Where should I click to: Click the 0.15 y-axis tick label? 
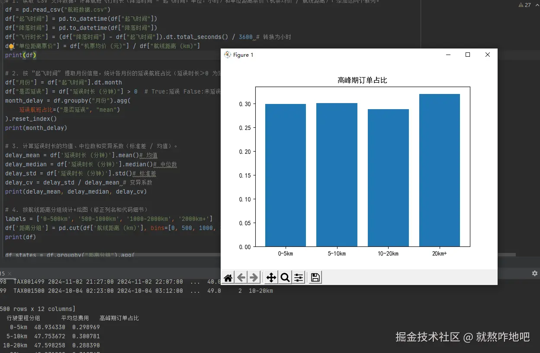245,175
